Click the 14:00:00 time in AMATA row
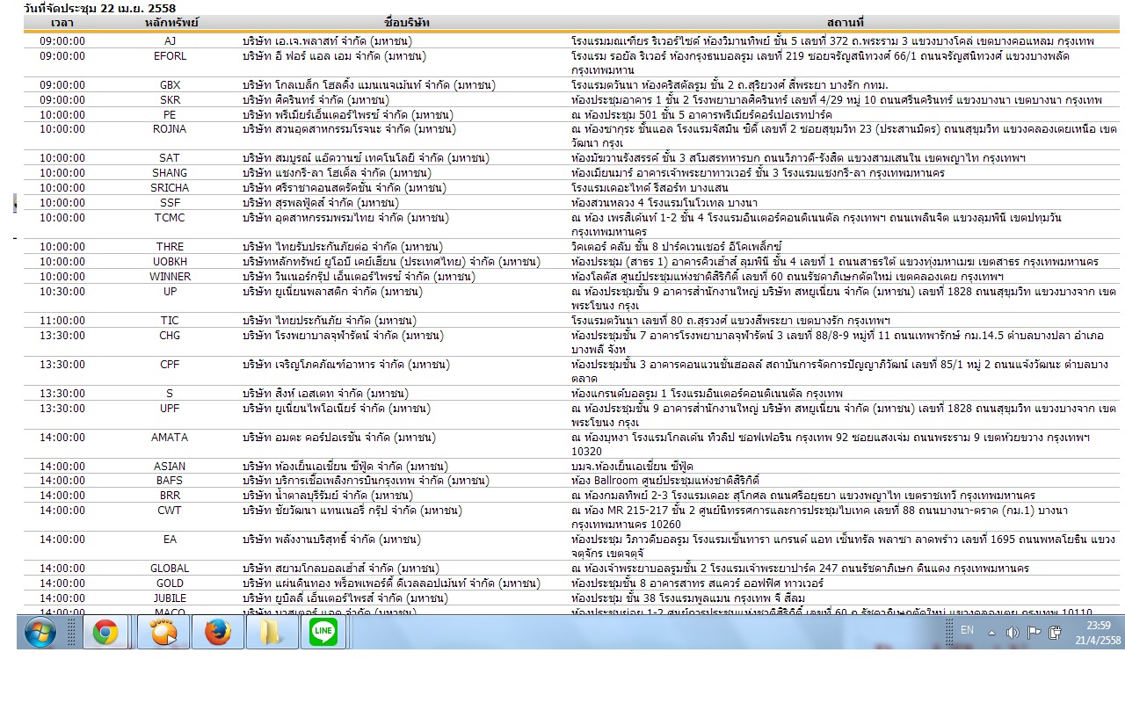This screenshot has width=1125, height=703. 62,438
